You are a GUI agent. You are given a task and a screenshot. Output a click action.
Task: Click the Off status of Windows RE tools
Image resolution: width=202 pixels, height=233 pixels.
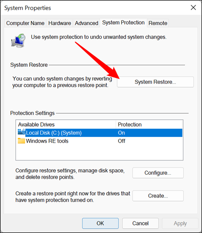tap(121, 141)
